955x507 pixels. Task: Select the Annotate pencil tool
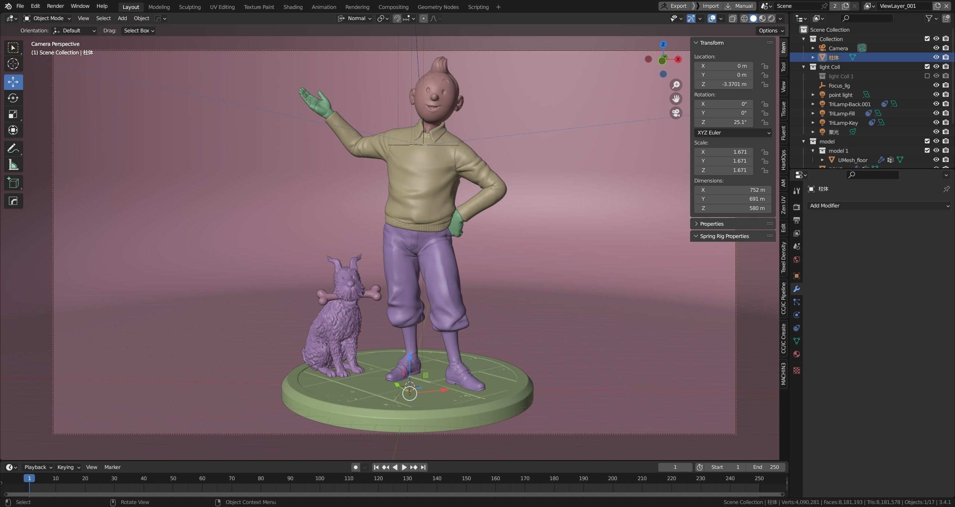[x=13, y=149]
